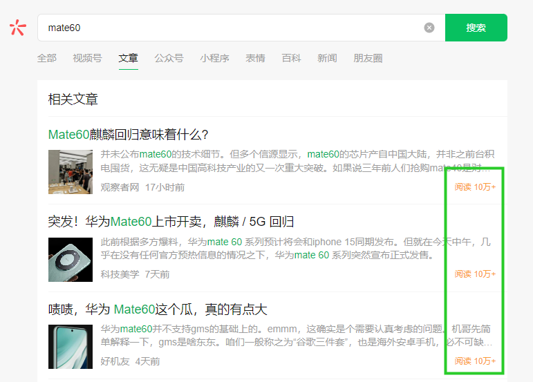Switch to the 表情 tab

(x=255, y=58)
